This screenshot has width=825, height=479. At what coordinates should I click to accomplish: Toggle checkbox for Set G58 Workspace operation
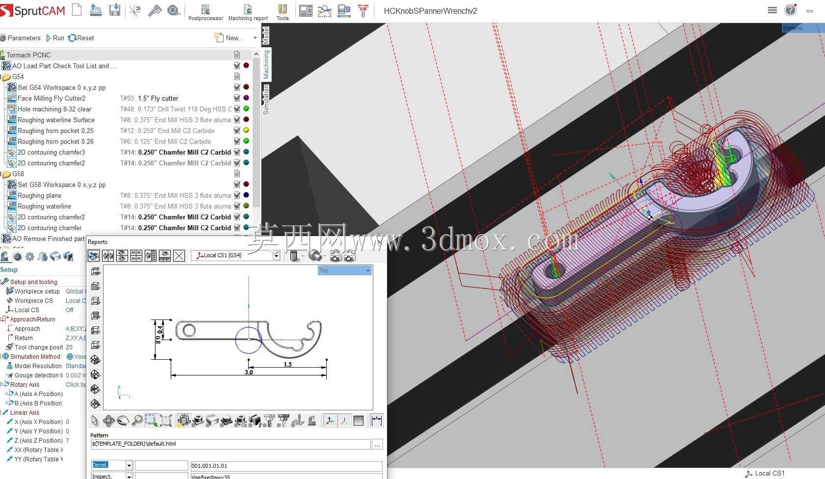[x=237, y=185]
